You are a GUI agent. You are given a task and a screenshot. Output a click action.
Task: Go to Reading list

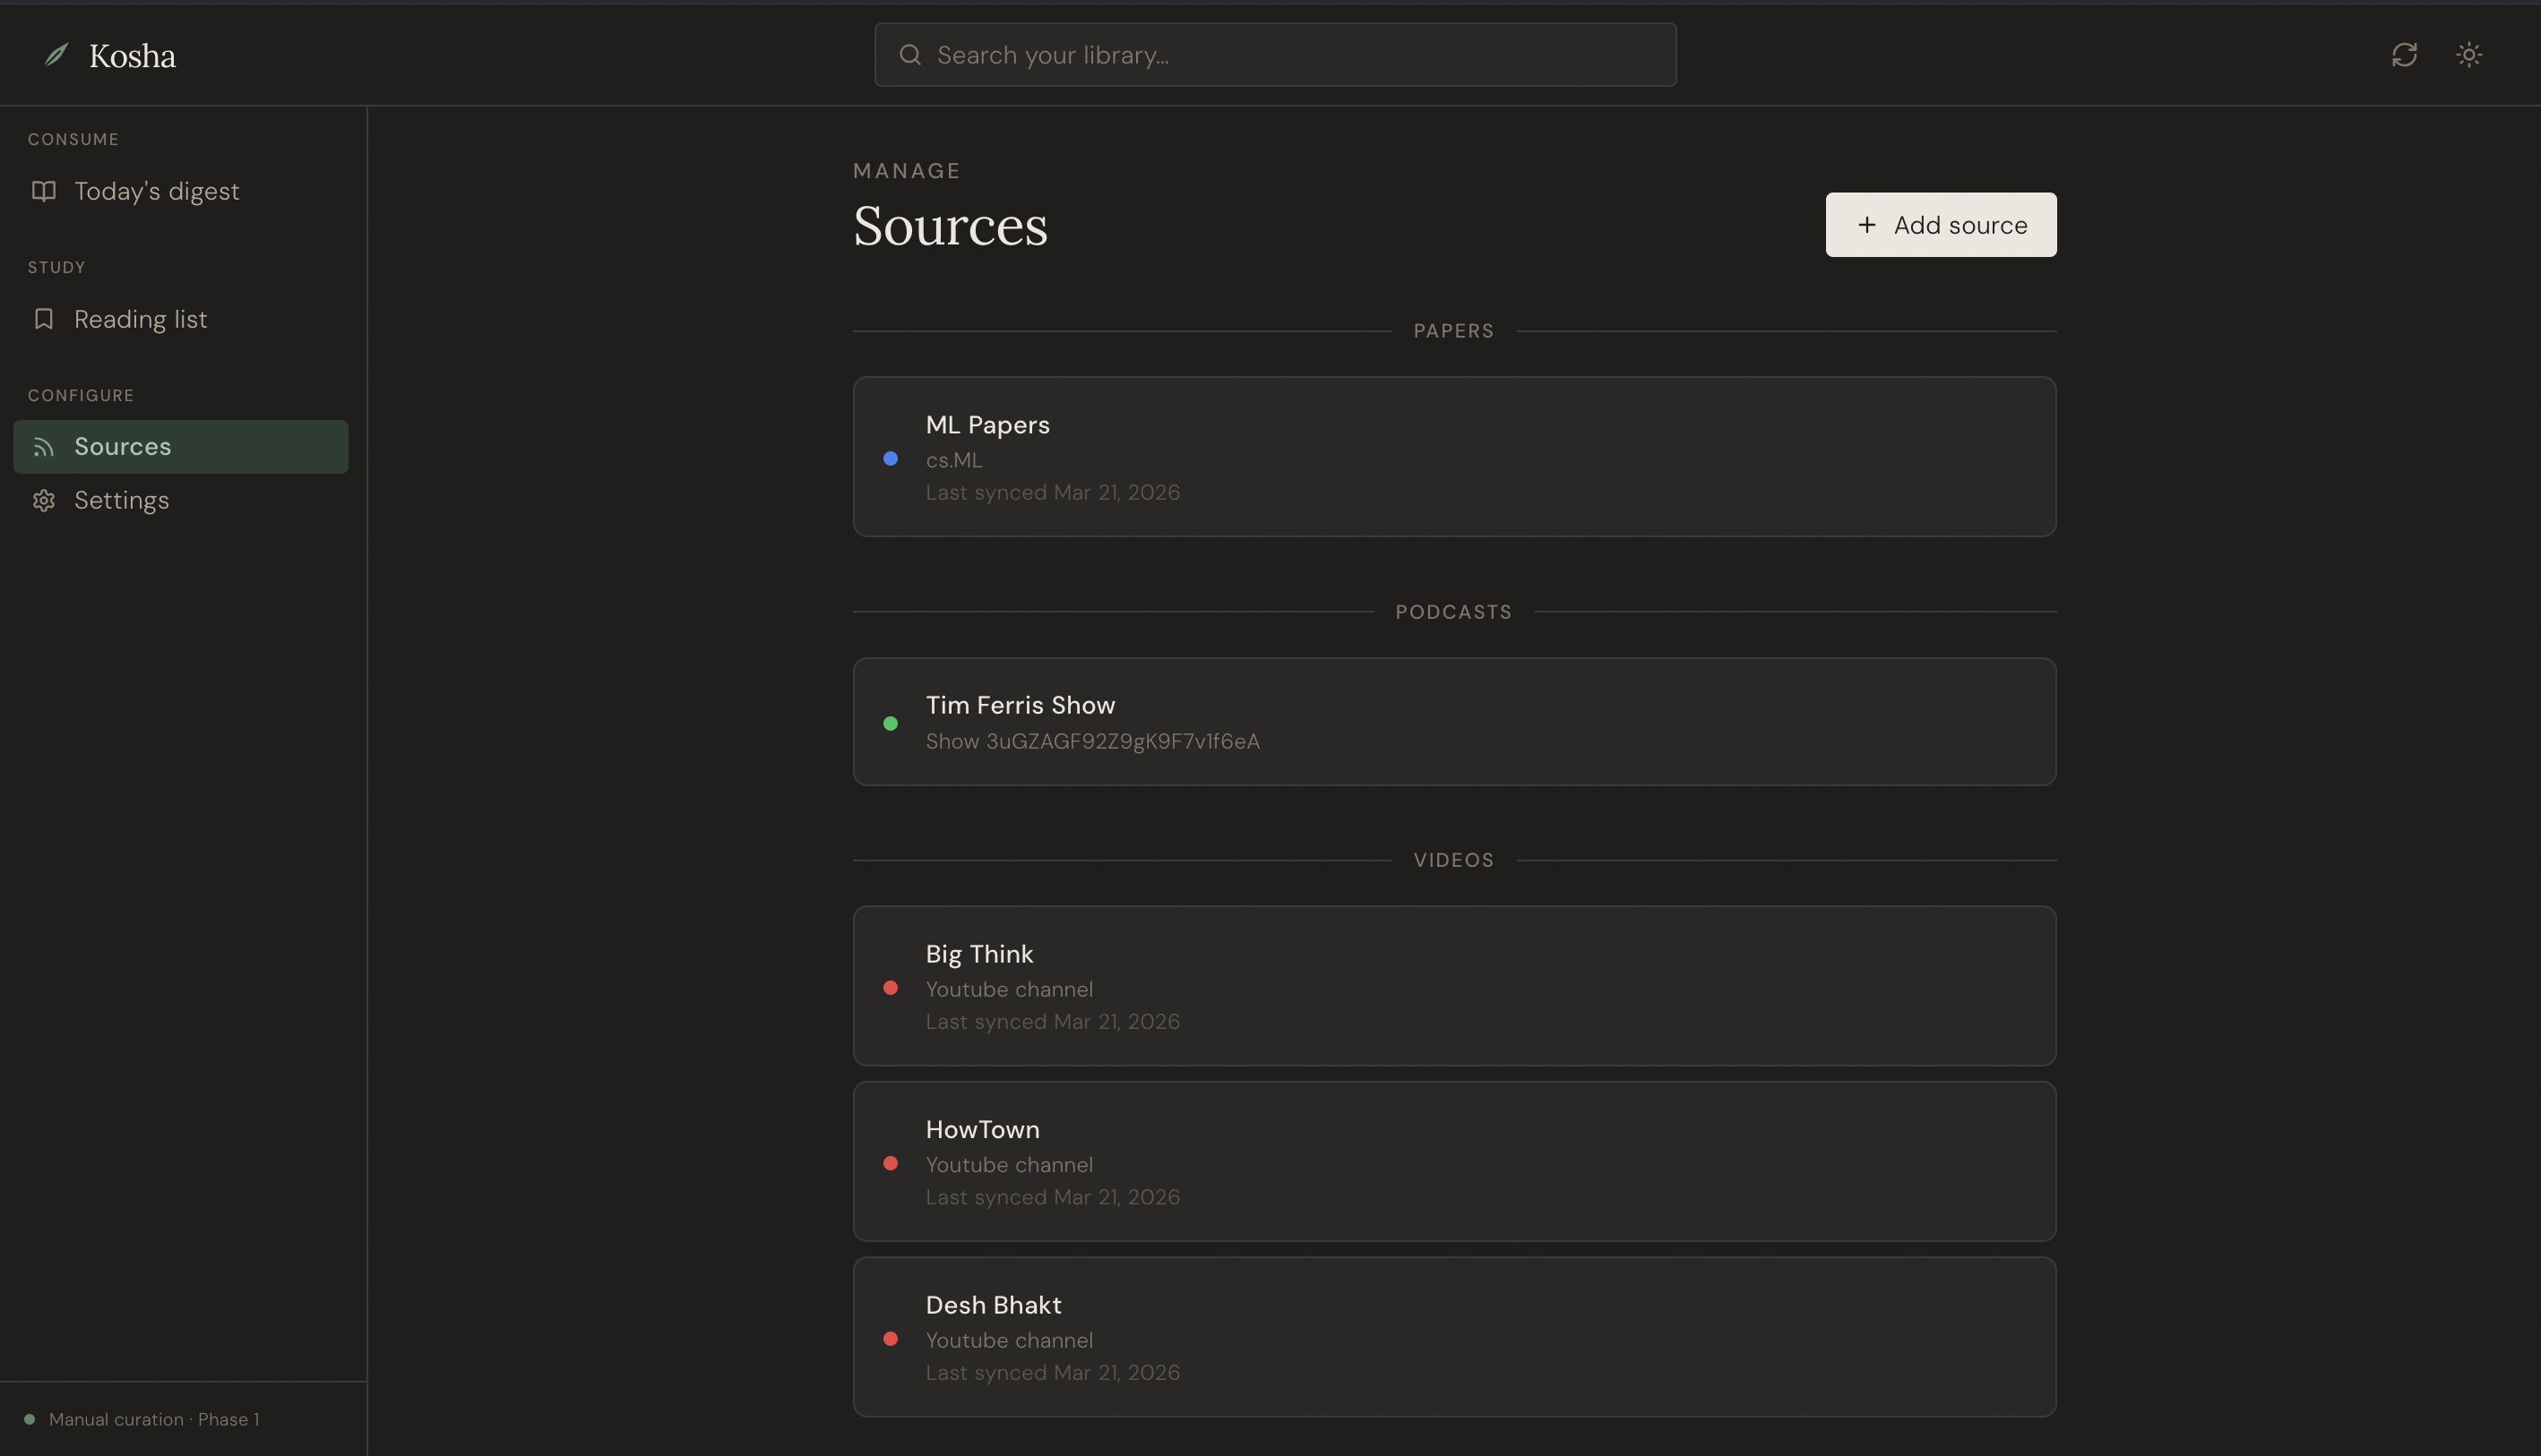141,319
